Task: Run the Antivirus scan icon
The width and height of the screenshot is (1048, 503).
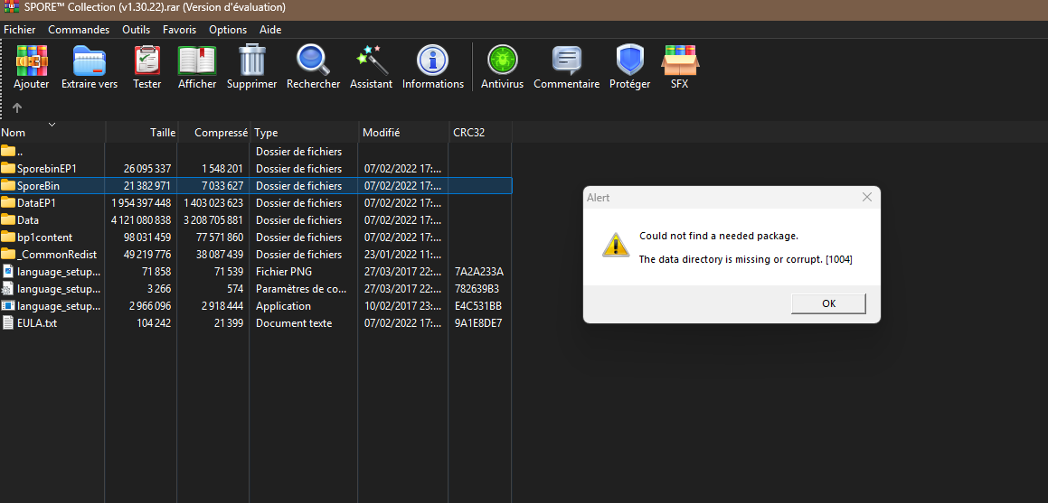Action: (502, 60)
